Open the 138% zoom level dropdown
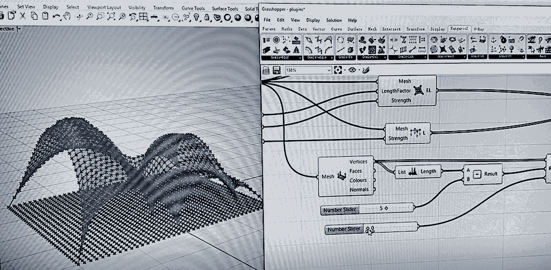Screen dimensions: 551x270 click(x=329, y=70)
